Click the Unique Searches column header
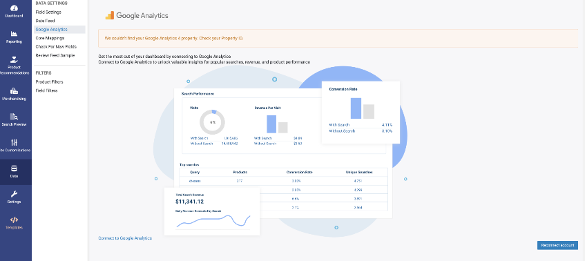Image resolution: width=585 pixels, height=261 pixels. [x=358, y=172]
